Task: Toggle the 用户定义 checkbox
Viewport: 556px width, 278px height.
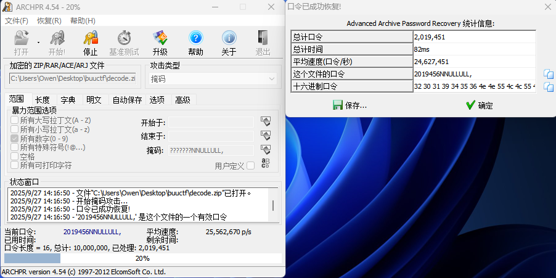Action: coord(251,166)
